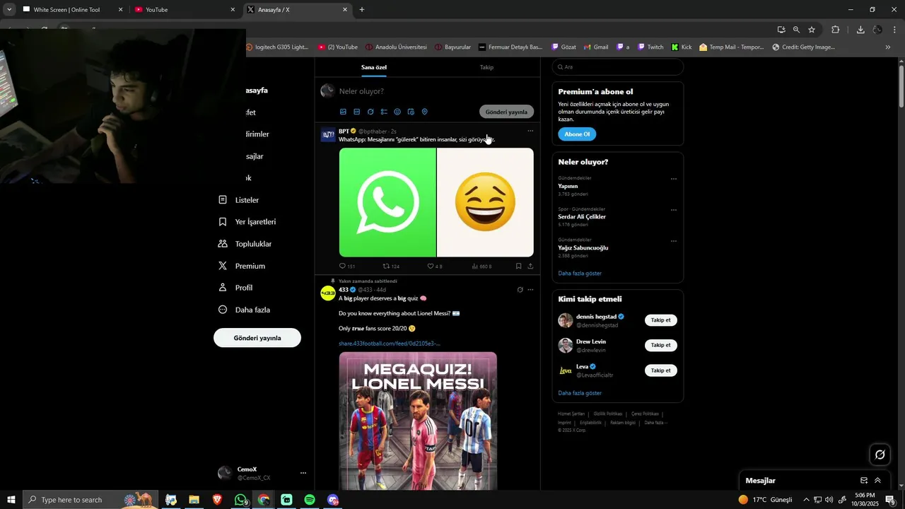This screenshot has width=905, height=509.
Task: Open the Megaquiz Lionel Messi image
Action: click(x=418, y=421)
